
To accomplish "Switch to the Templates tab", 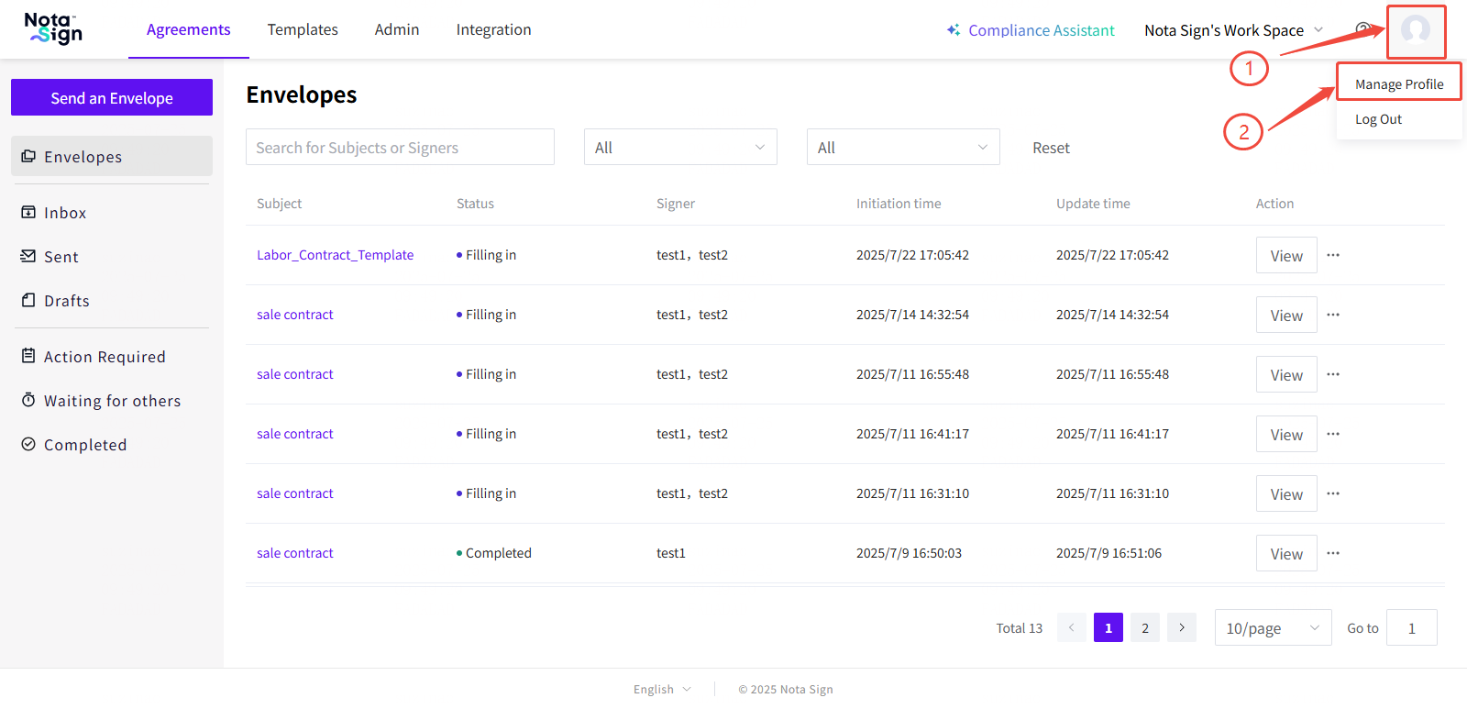I will tap(303, 29).
